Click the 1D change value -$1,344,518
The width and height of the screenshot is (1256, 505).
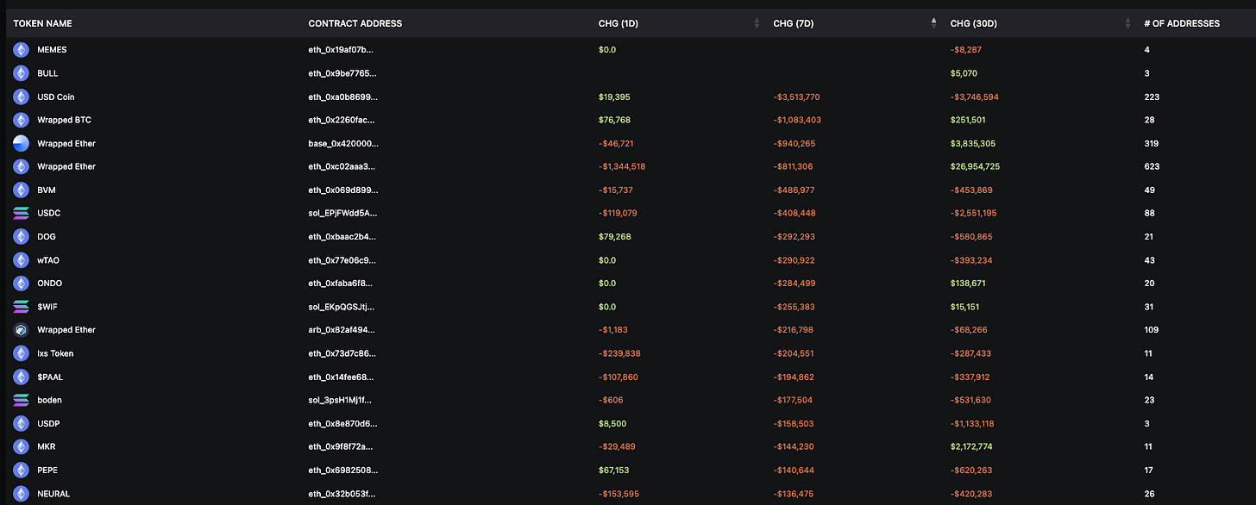point(622,166)
